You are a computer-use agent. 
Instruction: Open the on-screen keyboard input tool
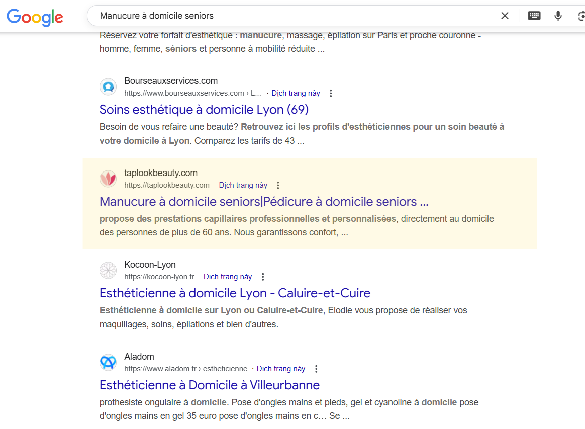tap(534, 16)
